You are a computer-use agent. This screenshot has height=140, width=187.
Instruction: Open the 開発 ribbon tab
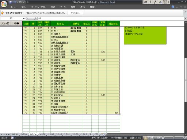[x=92, y=7]
